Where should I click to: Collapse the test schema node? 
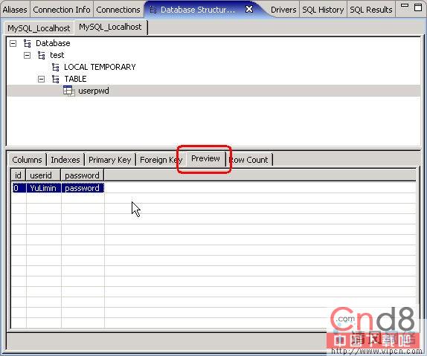click(x=28, y=55)
